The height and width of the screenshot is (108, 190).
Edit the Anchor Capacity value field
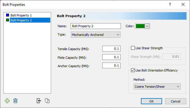tap(111, 65)
